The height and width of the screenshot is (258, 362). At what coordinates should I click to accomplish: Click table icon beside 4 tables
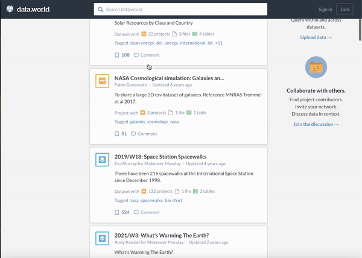[x=195, y=34]
